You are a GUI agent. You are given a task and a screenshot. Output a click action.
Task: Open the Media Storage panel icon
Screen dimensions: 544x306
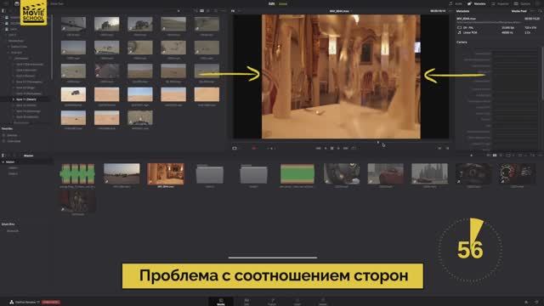[x=17, y=3]
